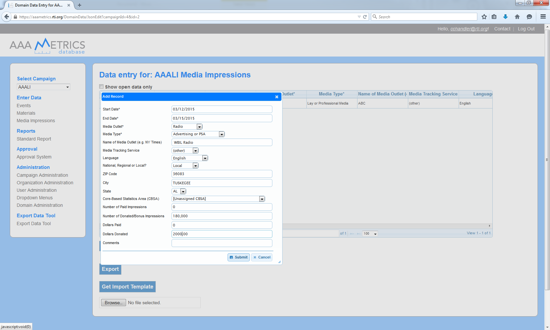
Task: Toggle the Show open data only checkbox
Action: 101,87
